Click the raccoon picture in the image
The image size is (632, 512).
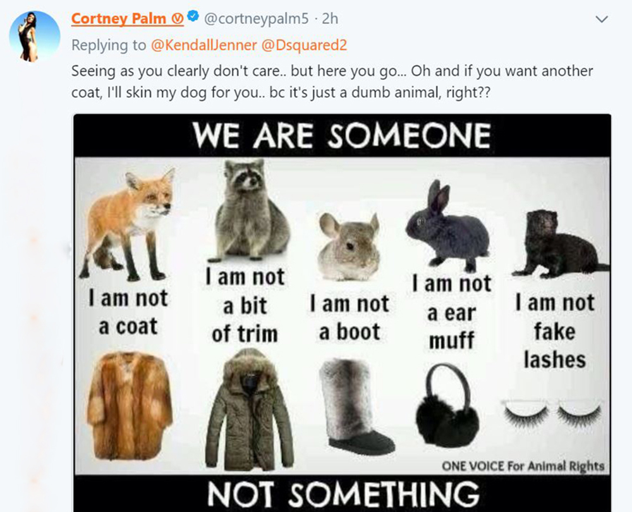pyautogui.click(x=252, y=210)
